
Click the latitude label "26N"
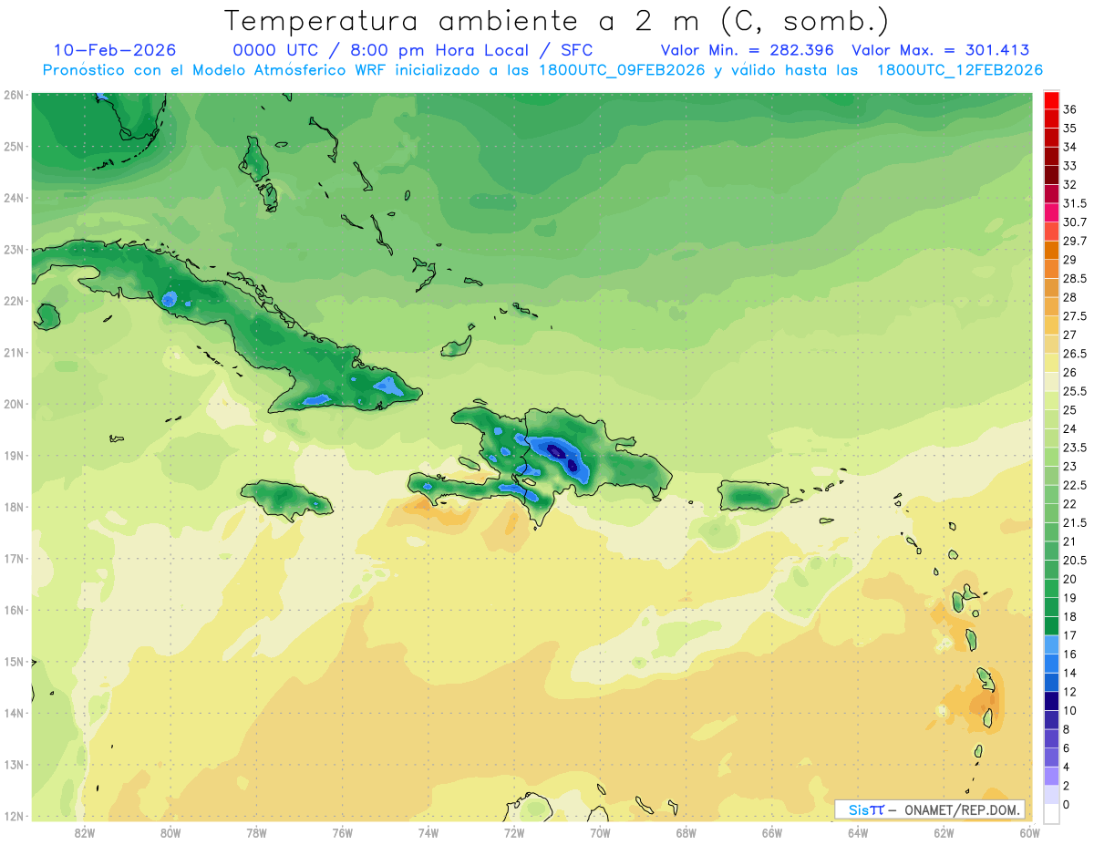(x=14, y=95)
